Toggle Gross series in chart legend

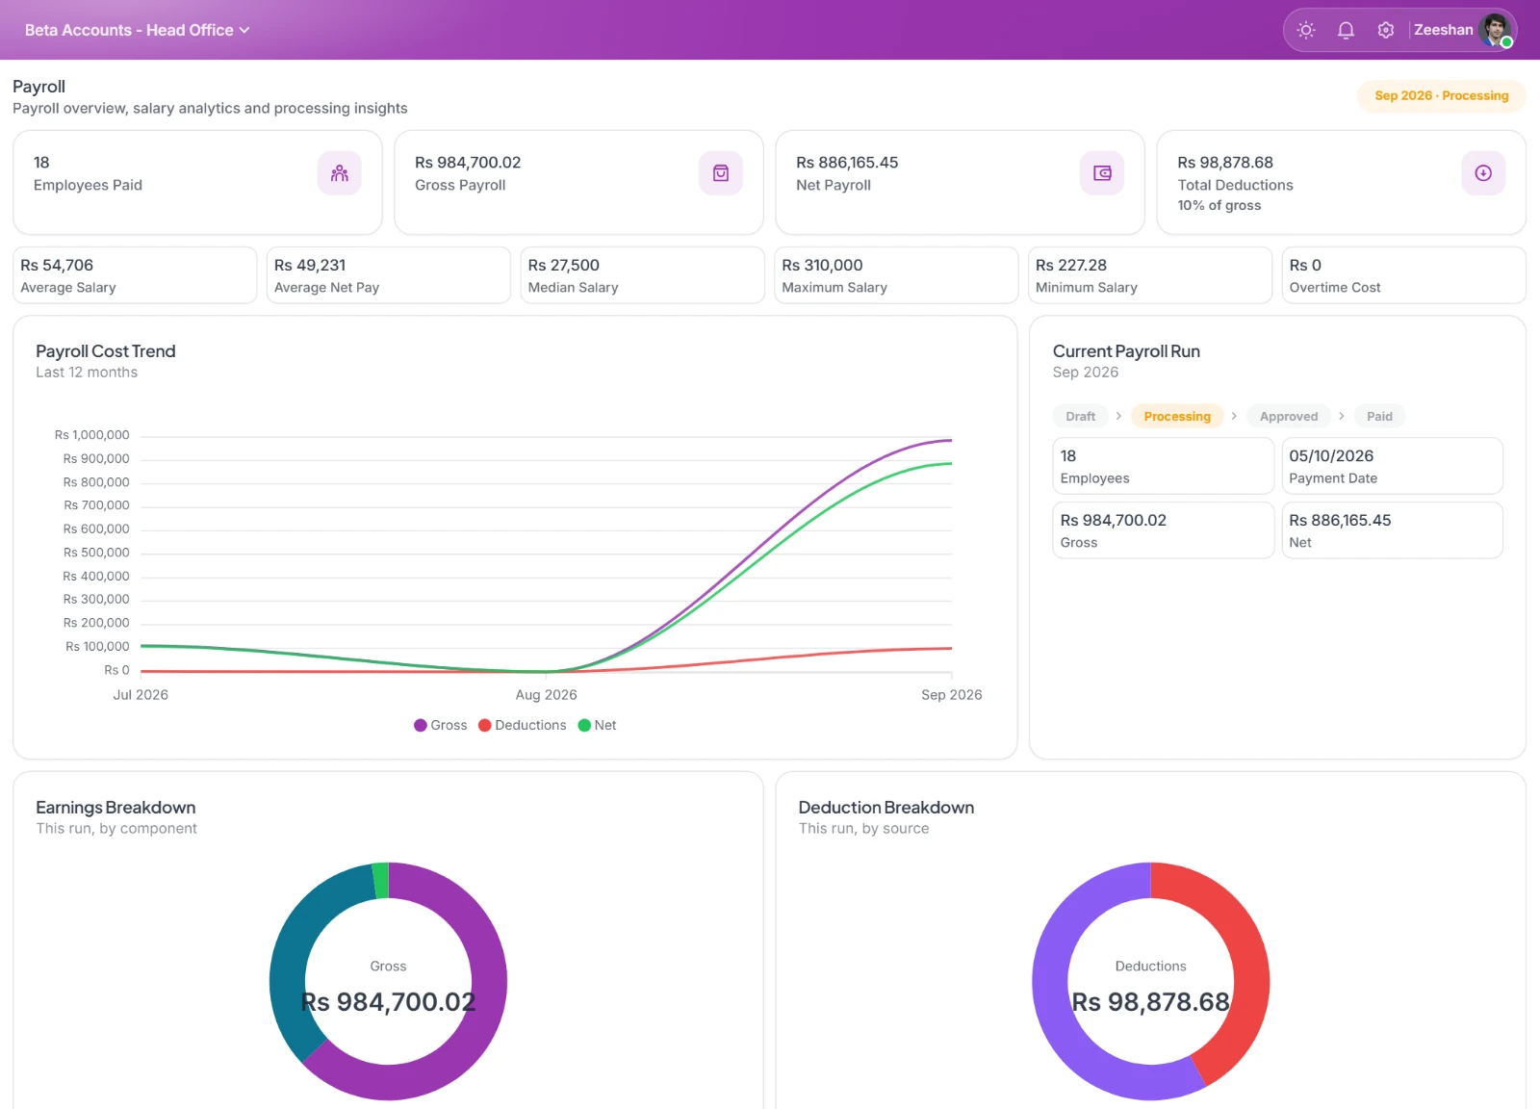(440, 725)
